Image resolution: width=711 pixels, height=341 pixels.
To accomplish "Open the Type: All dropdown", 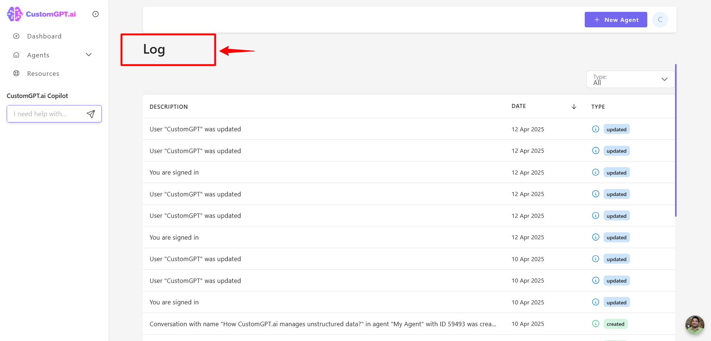I will 630,79.
